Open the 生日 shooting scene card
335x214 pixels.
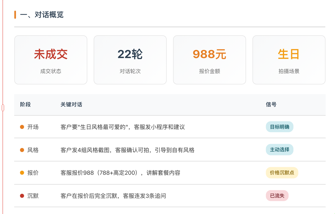[x=289, y=60]
